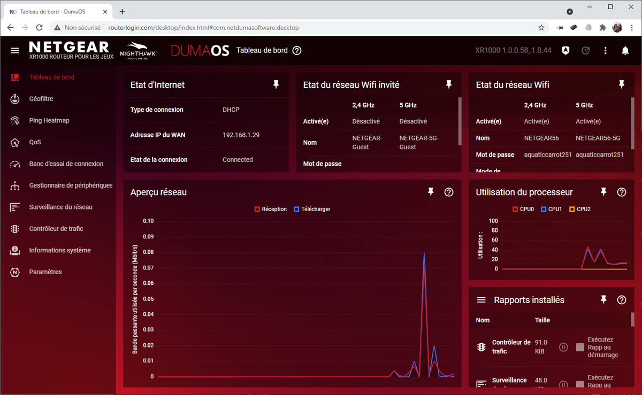
Task: Click the Wifi invité panel scrollbar
Action: pos(460,121)
